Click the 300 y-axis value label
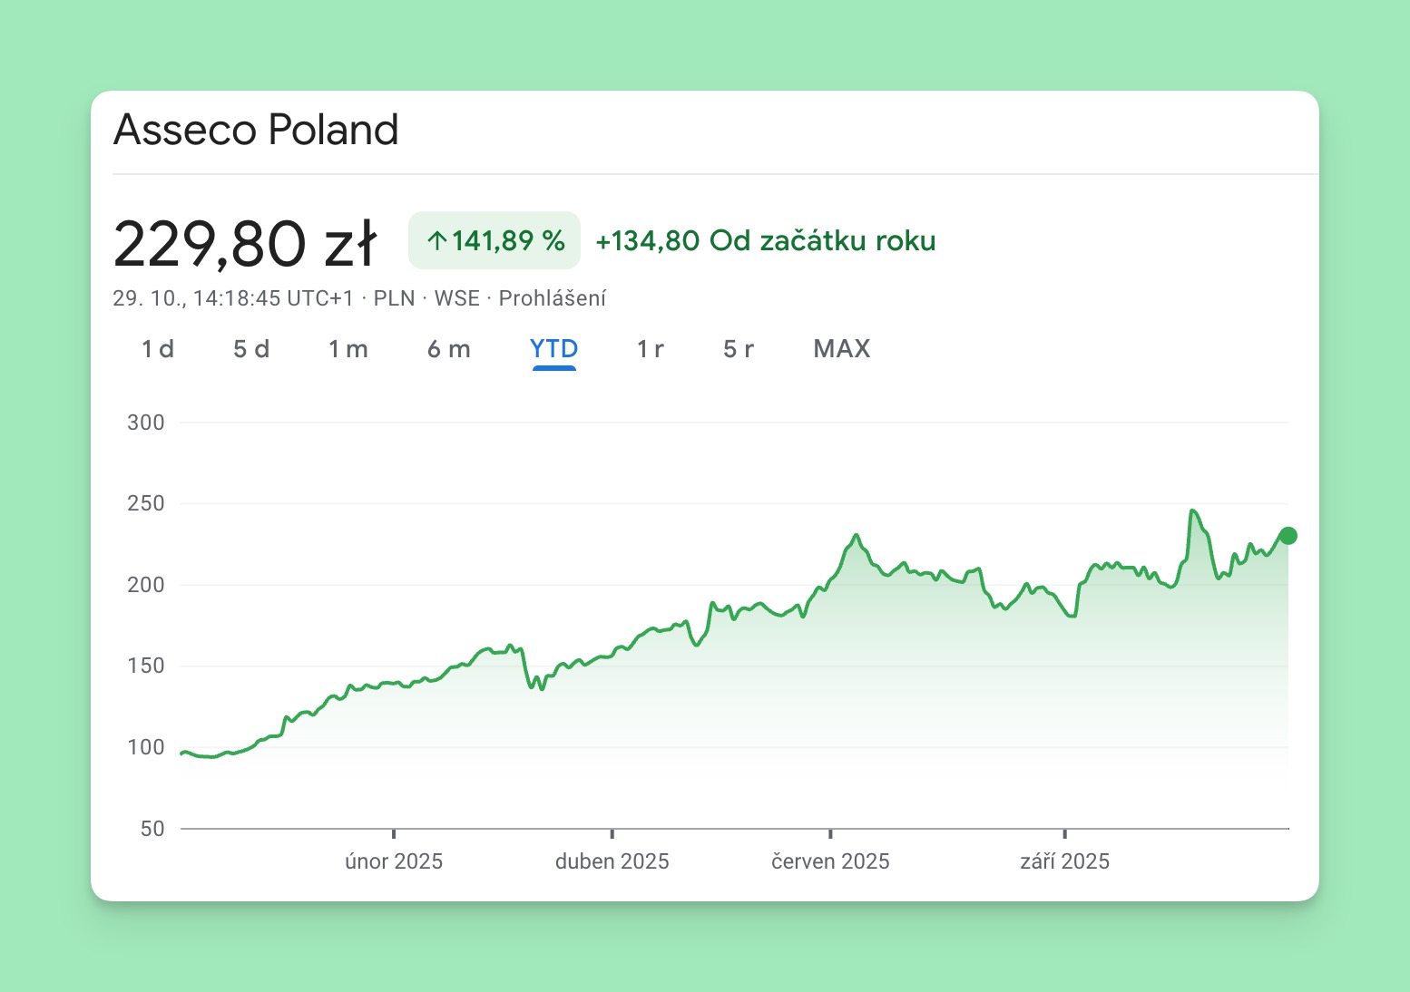 146,423
